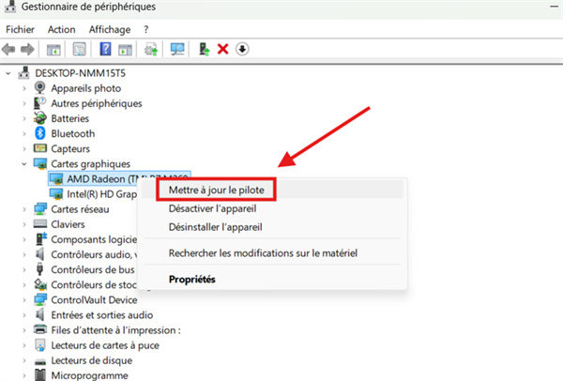
Task: Click the Back arrow toolbar icon
Action: [x=8, y=49]
